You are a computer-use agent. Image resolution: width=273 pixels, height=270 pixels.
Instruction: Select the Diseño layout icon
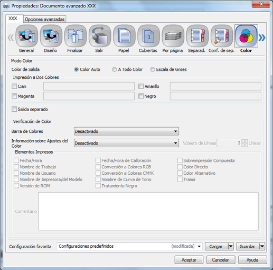point(51,36)
